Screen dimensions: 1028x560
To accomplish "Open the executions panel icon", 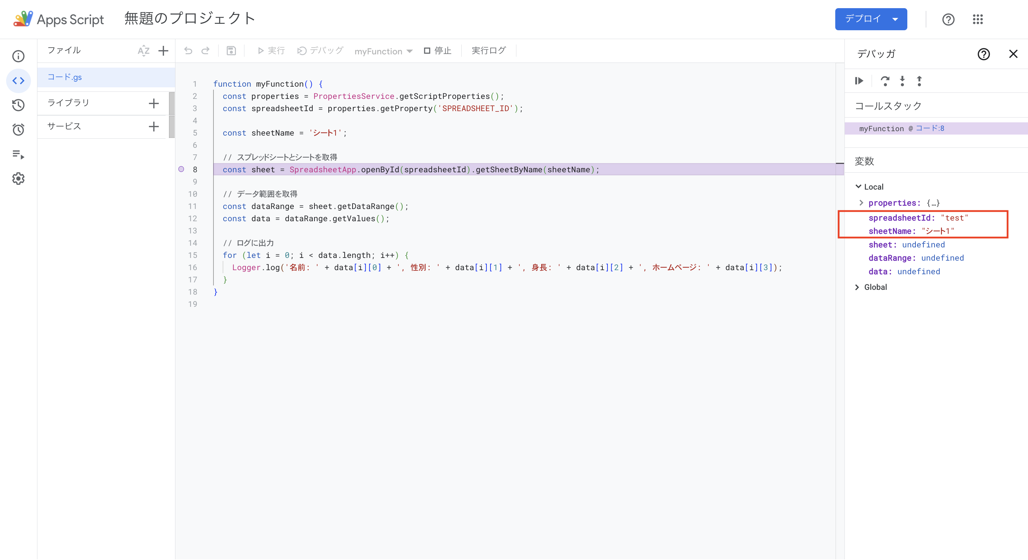I will point(18,155).
